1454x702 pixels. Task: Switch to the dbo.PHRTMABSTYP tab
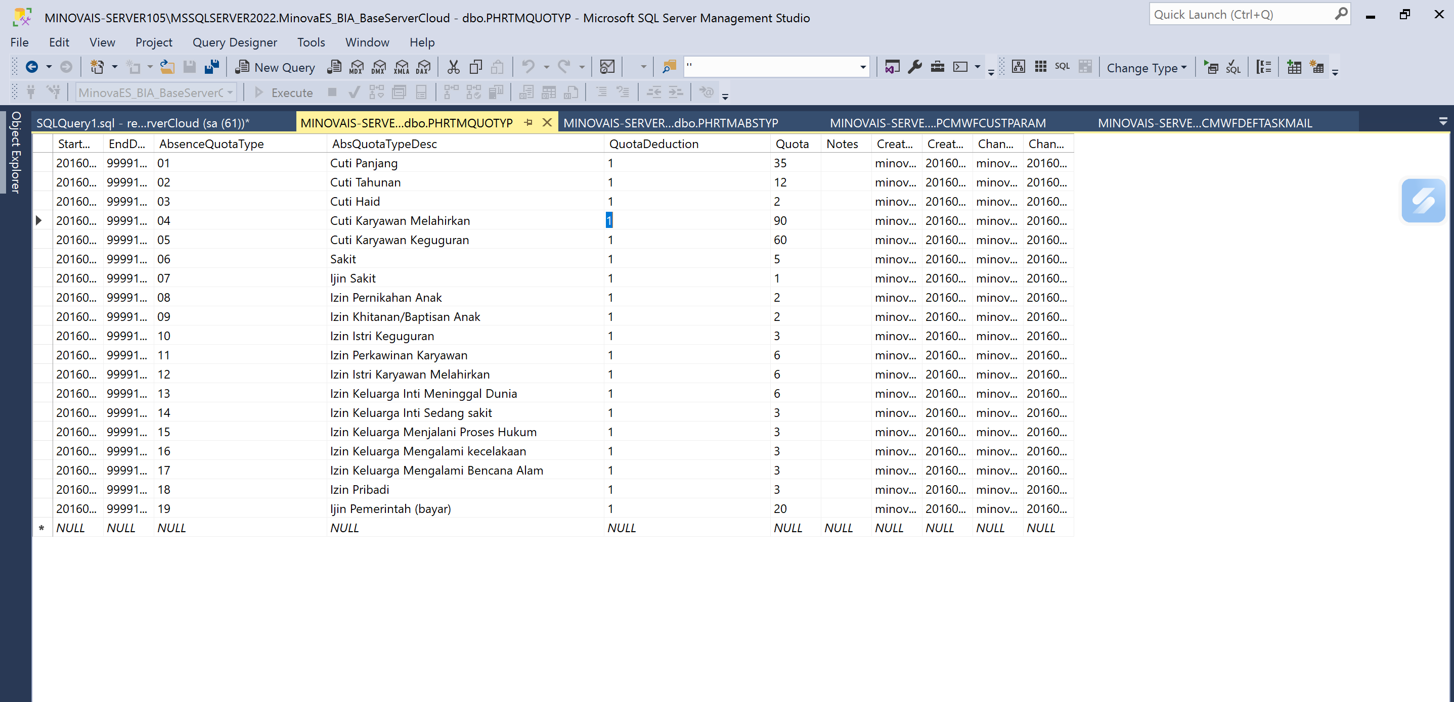[670, 123]
